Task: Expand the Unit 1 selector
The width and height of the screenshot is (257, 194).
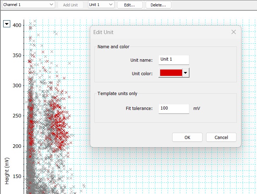Action: [x=101, y=5]
